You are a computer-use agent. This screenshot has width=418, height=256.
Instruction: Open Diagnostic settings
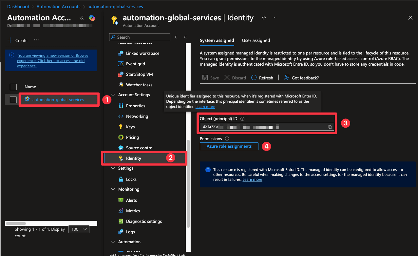[144, 221]
